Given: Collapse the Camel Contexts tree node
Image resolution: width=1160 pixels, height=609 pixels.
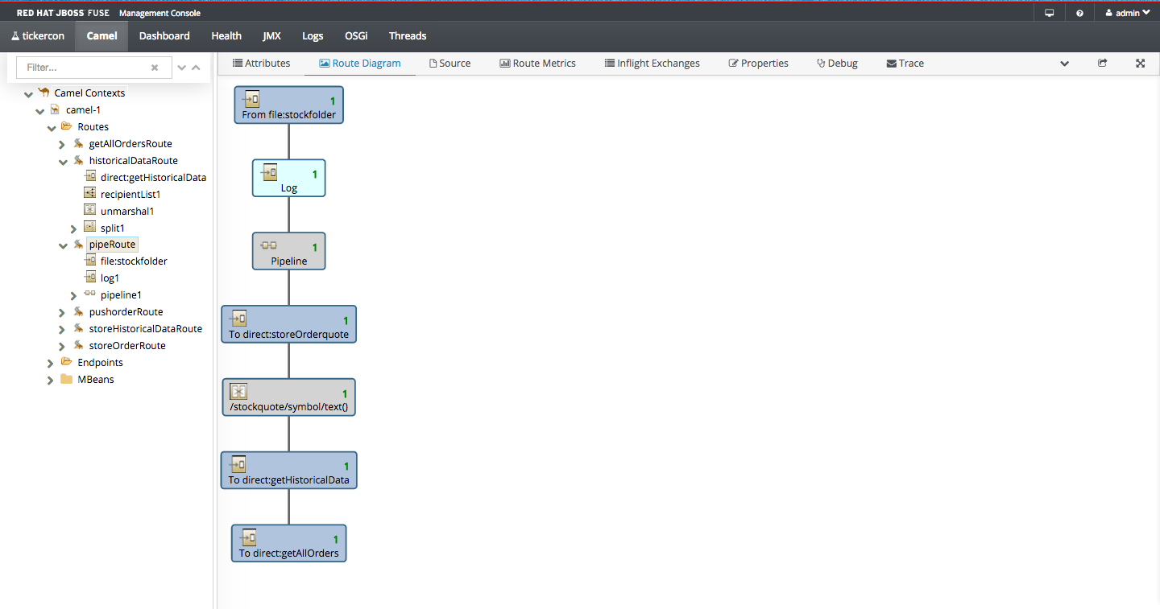Looking at the screenshot, I should [x=28, y=94].
